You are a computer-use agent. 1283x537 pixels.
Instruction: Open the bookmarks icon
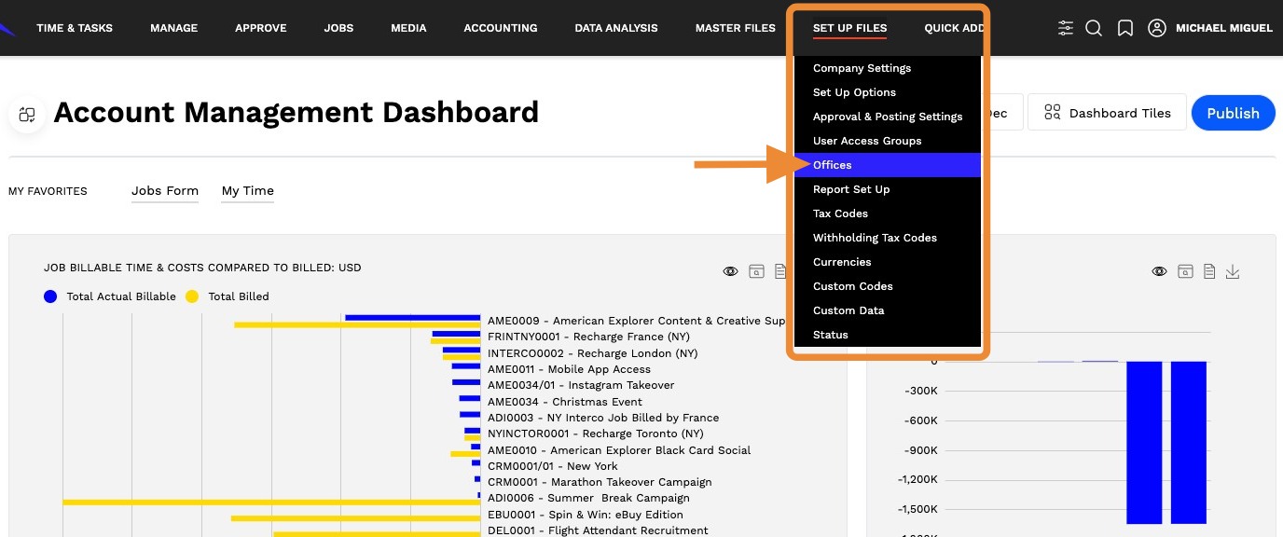[1125, 28]
